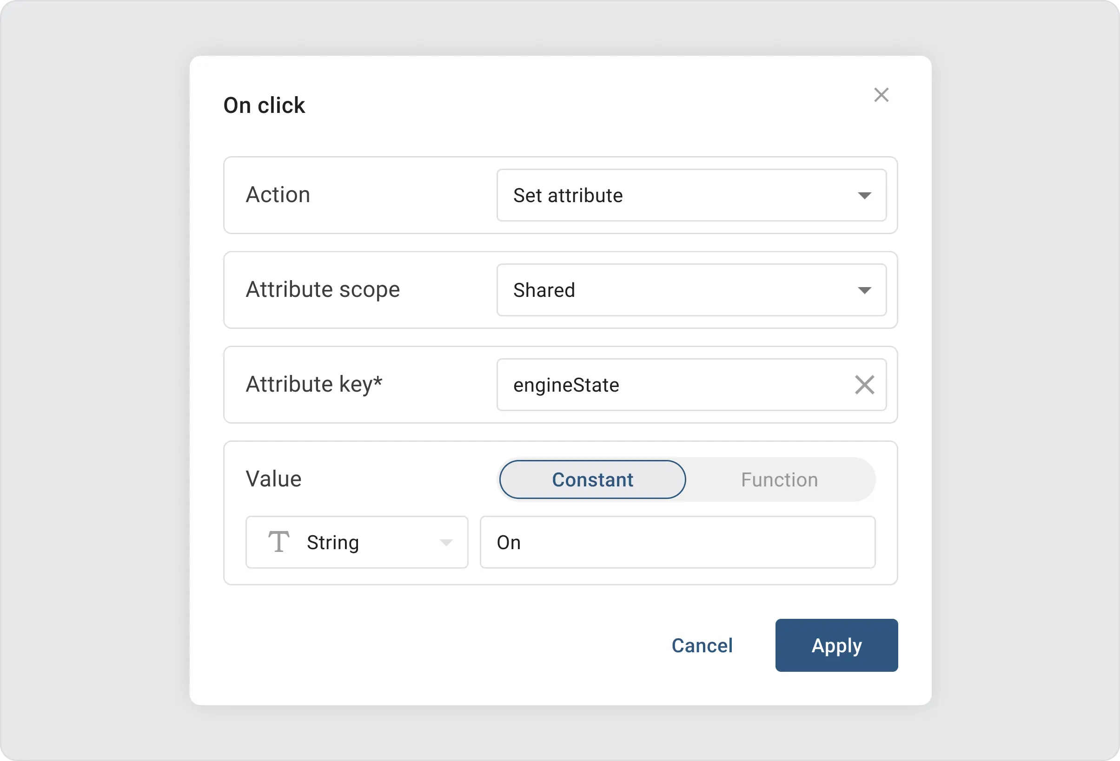Change the Shared attribute scope
The width and height of the screenshot is (1120, 761).
pyautogui.click(x=864, y=289)
